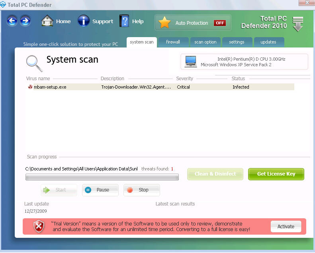The height and width of the screenshot is (253, 315).
Task: Click the gray download arrow icon
Action: (x=298, y=24)
